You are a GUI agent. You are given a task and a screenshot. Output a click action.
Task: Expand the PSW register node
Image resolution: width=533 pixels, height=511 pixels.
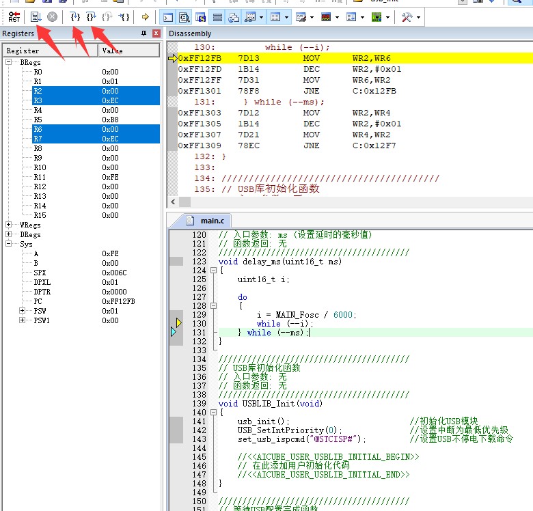click(x=23, y=311)
